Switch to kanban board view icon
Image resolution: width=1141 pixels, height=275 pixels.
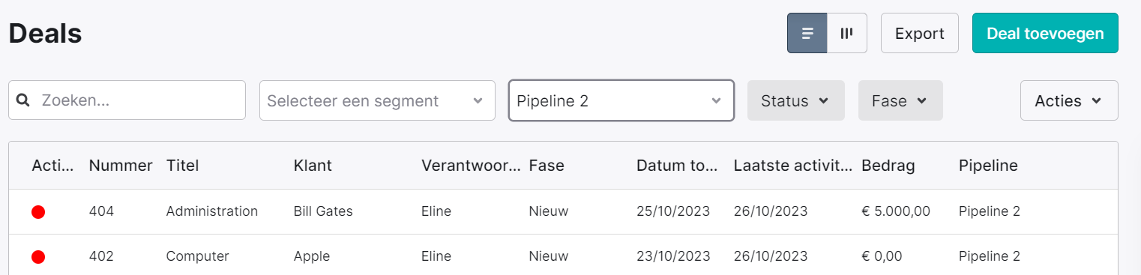click(847, 33)
